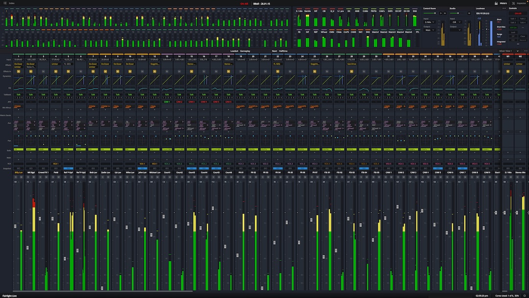Click the Record button in the Controls panel
Viewport: 529px width, 298px height.
click(x=523, y=40)
